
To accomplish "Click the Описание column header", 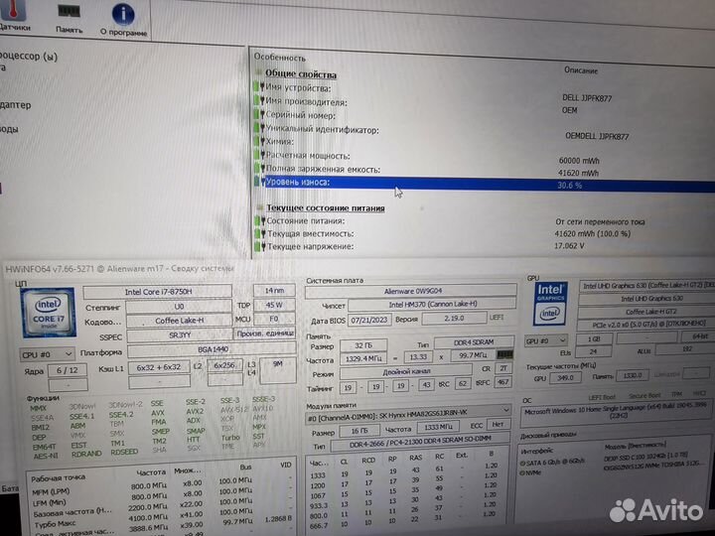I will (x=581, y=70).
